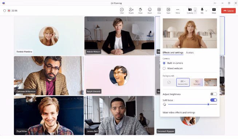
Task: Select Jerome Bell's video tile
Action: (119, 115)
